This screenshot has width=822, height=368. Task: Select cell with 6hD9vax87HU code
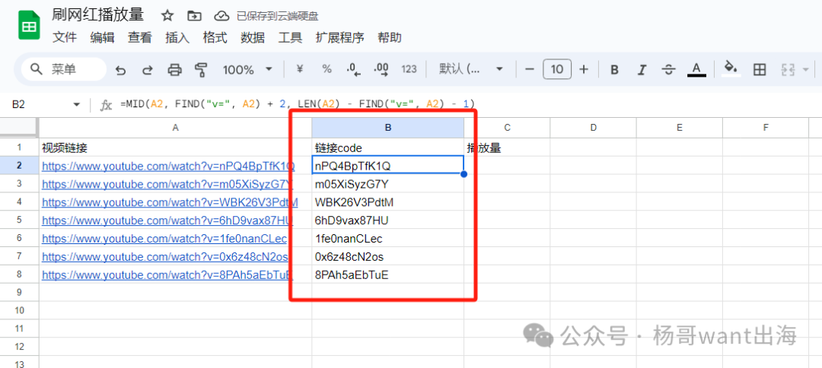click(388, 220)
